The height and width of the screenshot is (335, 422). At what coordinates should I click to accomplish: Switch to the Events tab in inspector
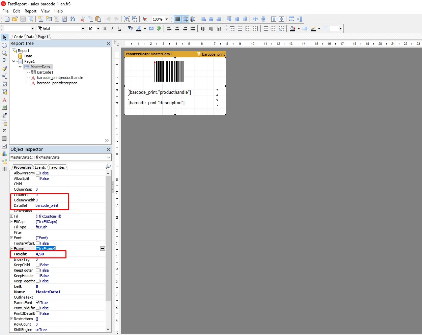(x=40, y=167)
